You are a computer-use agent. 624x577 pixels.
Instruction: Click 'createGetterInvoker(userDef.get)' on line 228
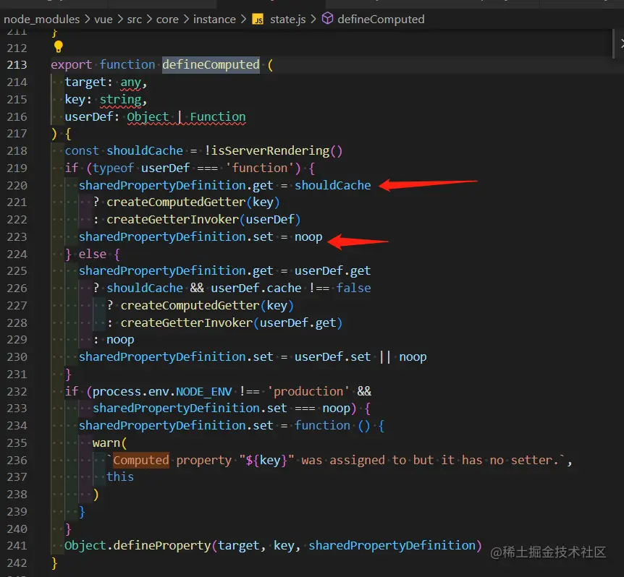(x=231, y=322)
